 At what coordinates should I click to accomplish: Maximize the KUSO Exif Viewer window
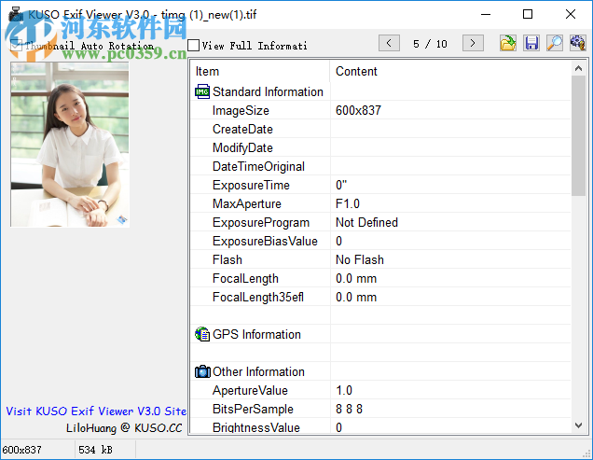pos(528,14)
